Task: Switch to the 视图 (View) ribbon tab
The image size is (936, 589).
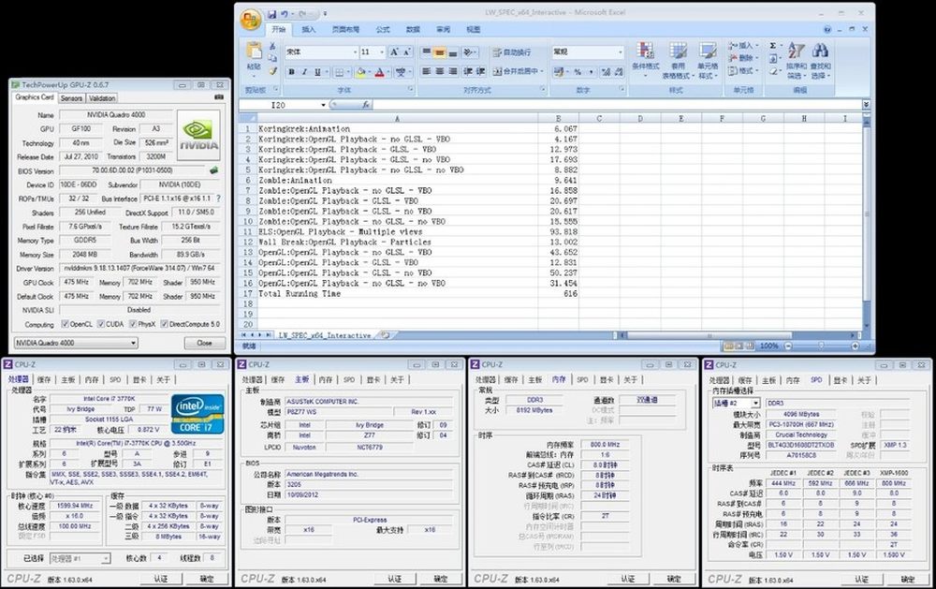Action: 474,29
